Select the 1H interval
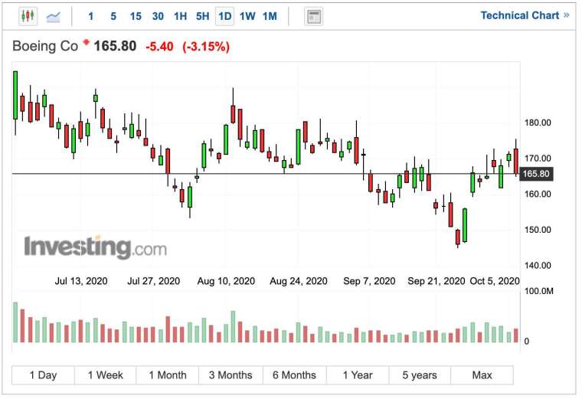 coord(181,16)
